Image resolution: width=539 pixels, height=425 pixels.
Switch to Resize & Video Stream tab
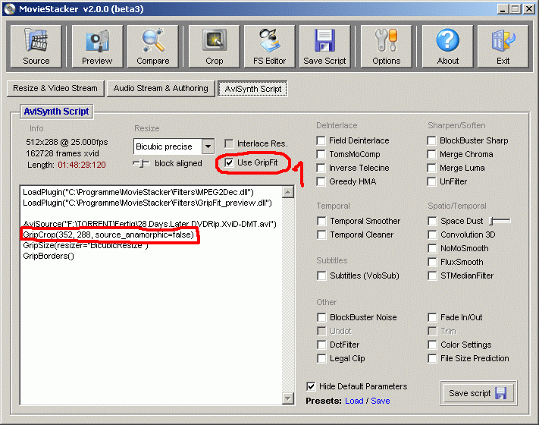(x=55, y=89)
